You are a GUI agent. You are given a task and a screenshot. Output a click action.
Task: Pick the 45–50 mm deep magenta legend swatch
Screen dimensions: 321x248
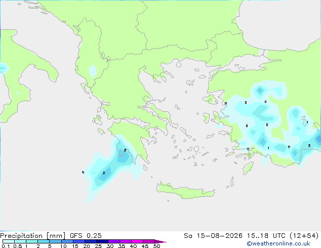coord(149,241)
